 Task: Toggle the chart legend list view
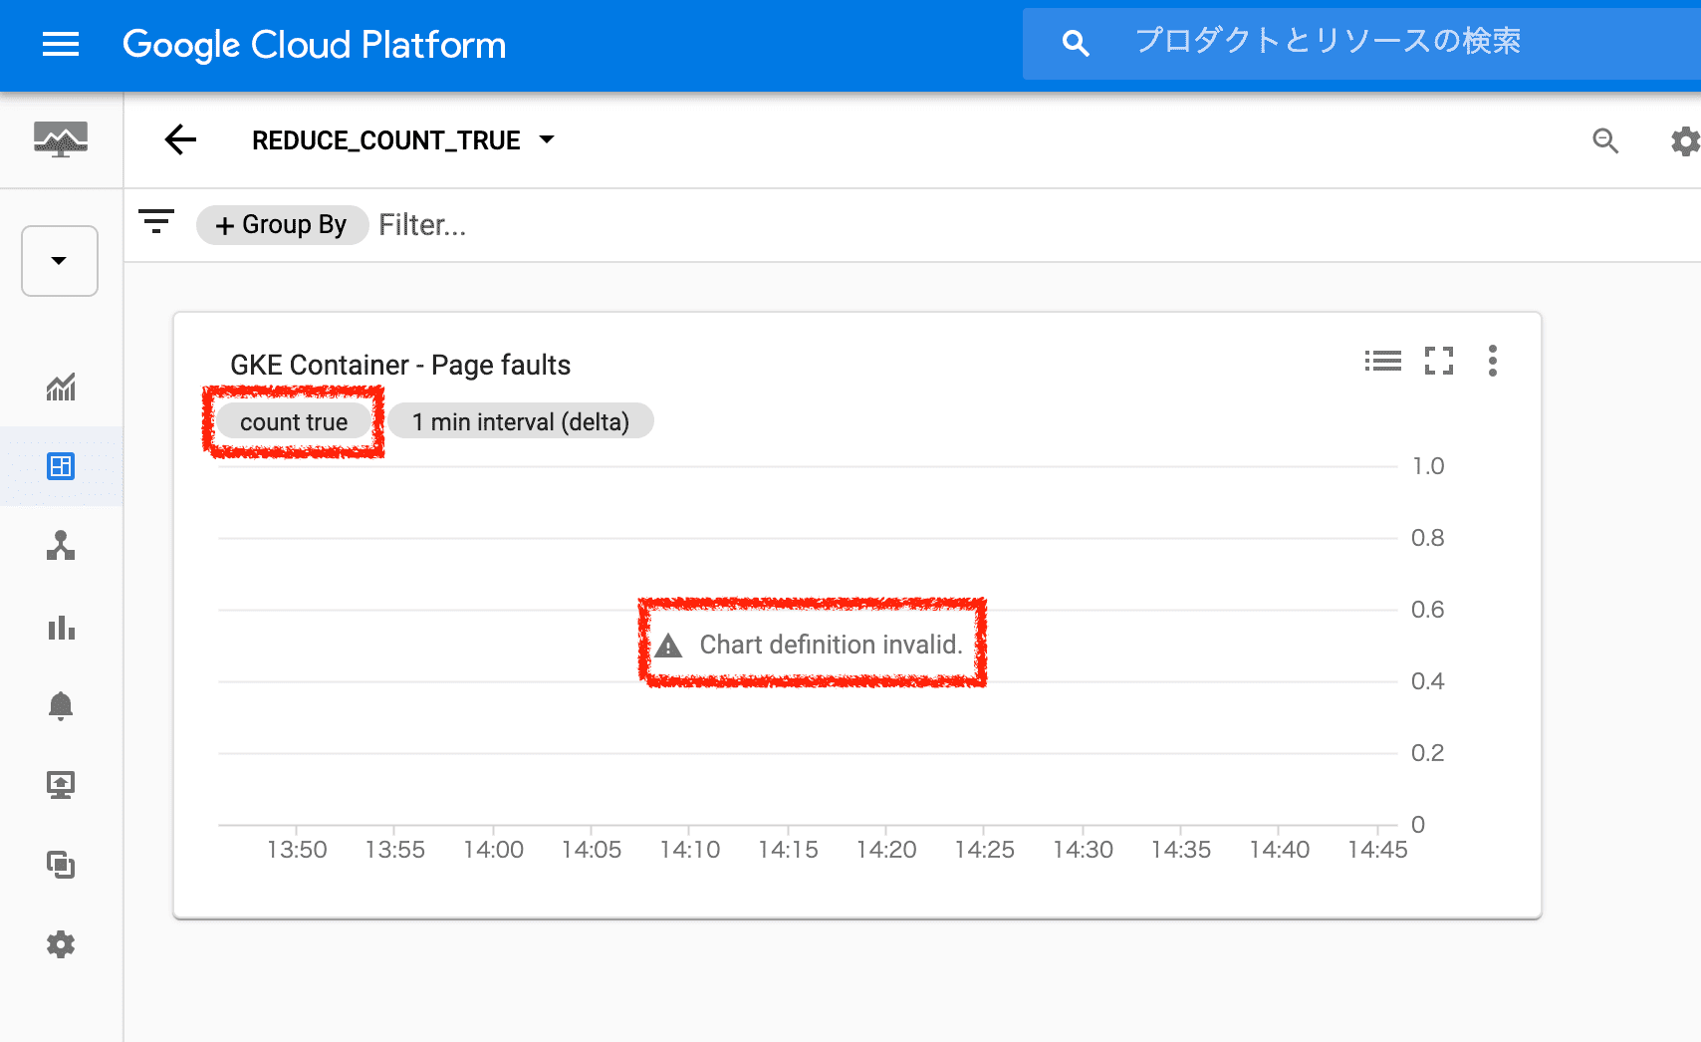coord(1382,361)
